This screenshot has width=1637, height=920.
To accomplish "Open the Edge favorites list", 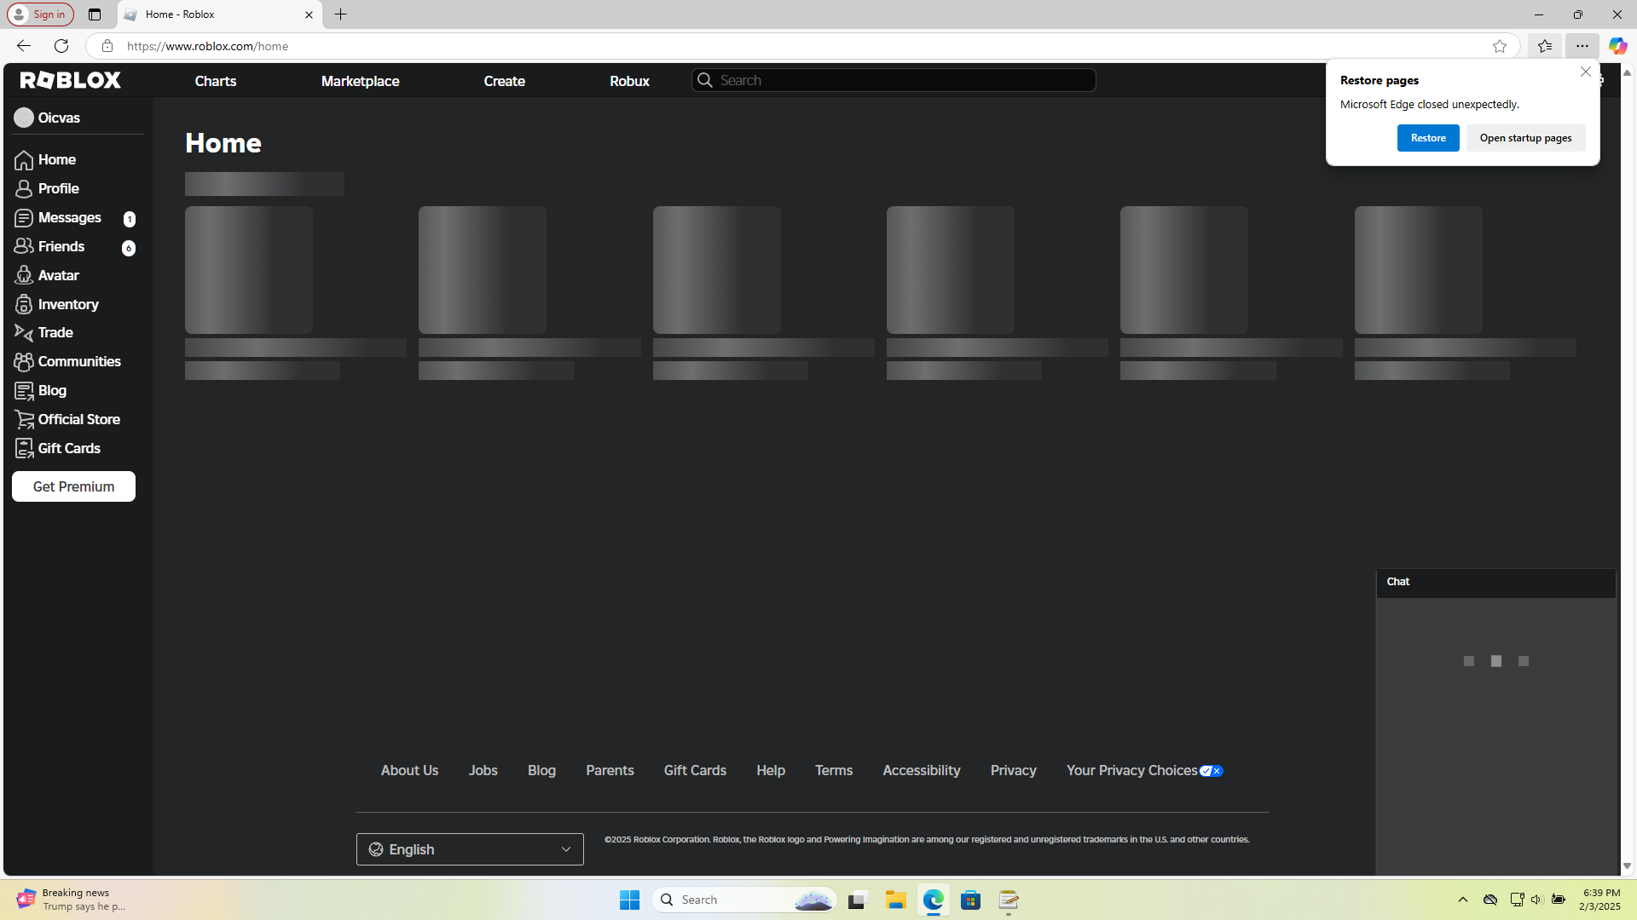I will (1545, 46).
